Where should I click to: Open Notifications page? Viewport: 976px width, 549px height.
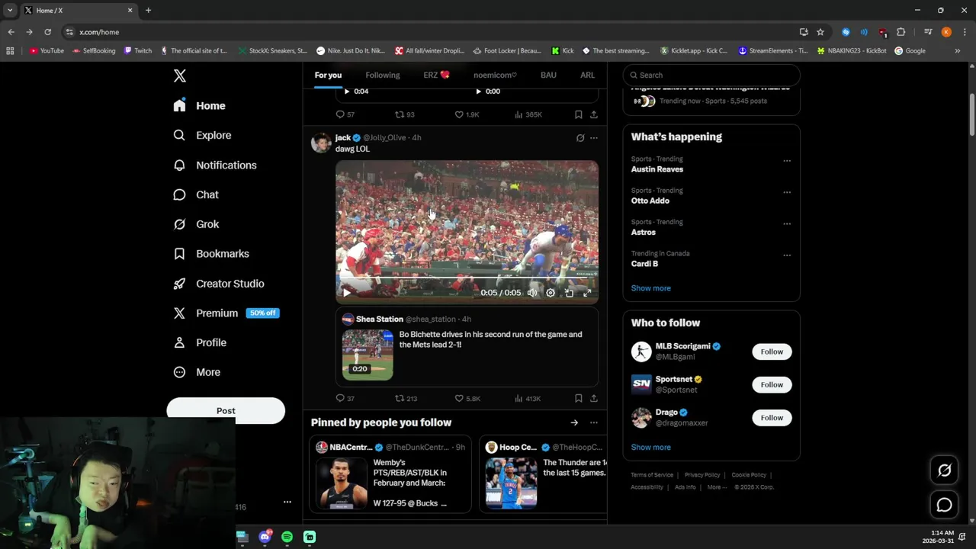tap(214, 165)
